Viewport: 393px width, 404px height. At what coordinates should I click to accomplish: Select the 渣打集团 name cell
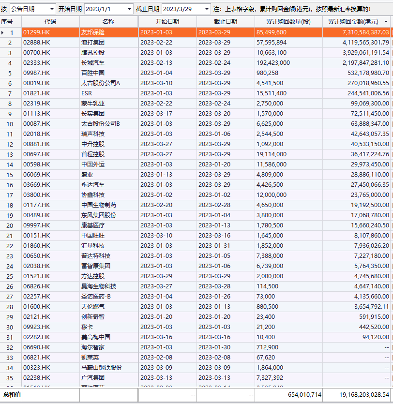pos(108,43)
